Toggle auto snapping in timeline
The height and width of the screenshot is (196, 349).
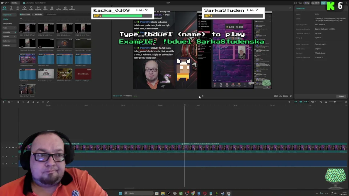coord(301,102)
